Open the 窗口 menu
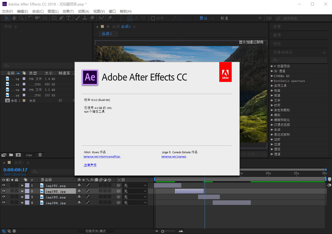This screenshot has width=332, height=234. click(112, 11)
